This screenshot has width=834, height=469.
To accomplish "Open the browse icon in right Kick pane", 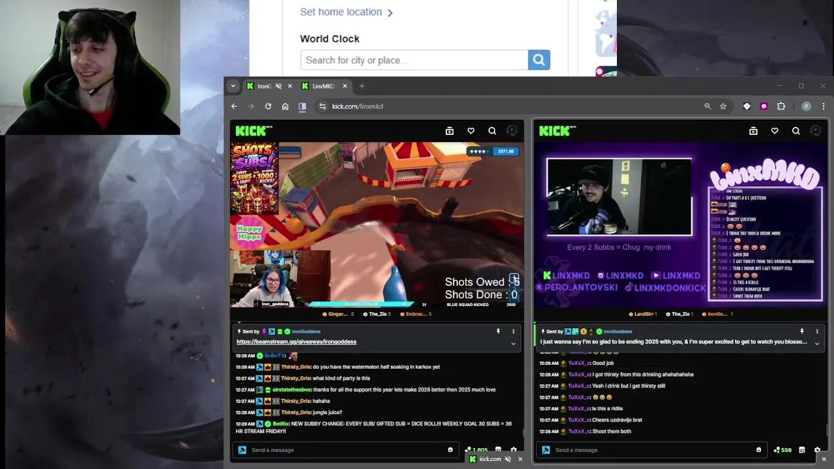I will [753, 131].
